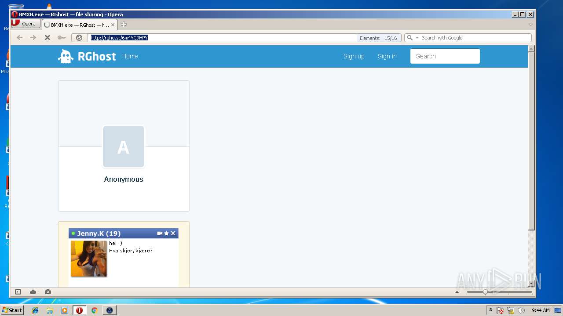Click the site info globe badge

(79, 38)
